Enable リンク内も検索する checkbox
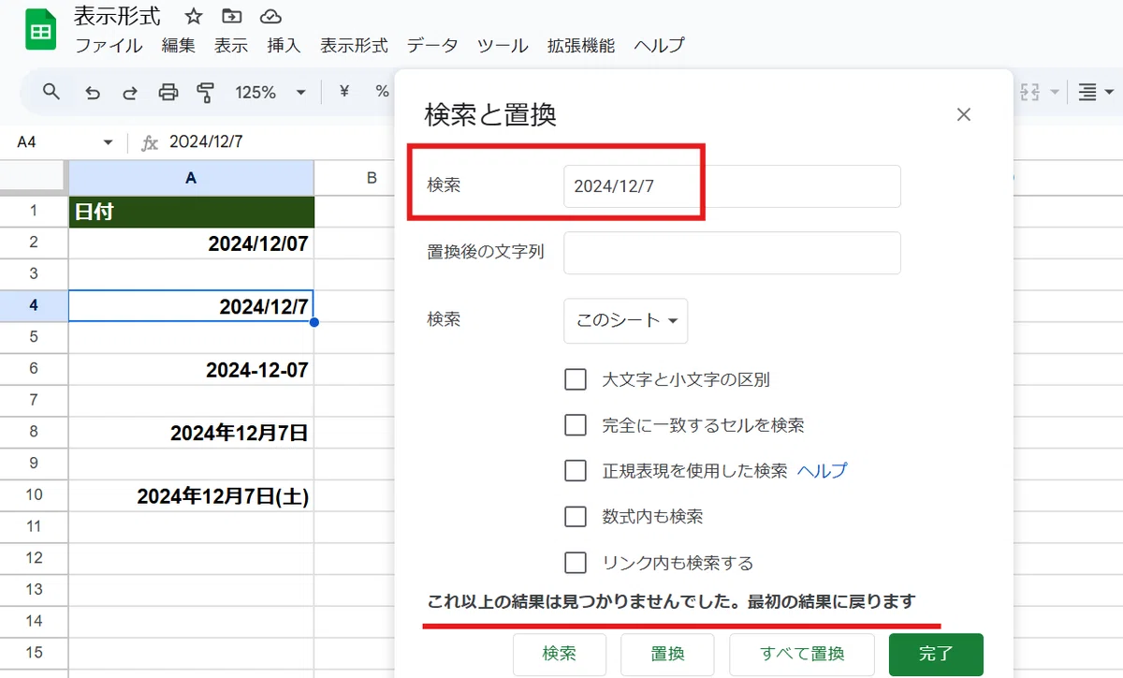 pyautogui.click(x=576, y=562)
